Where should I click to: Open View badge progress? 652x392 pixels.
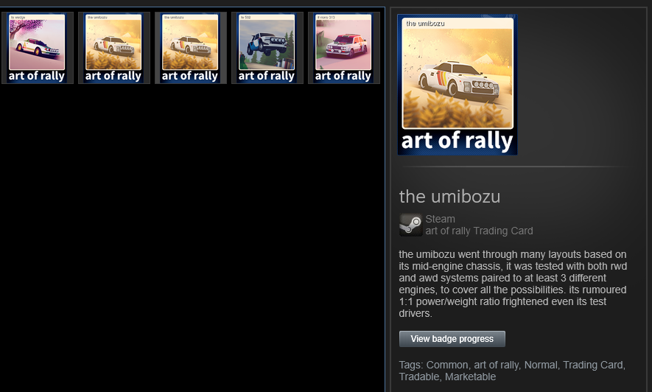tap(452, 339)
